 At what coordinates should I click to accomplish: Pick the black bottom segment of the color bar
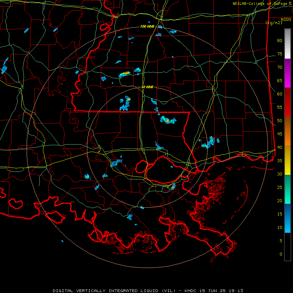pos(287,247)
